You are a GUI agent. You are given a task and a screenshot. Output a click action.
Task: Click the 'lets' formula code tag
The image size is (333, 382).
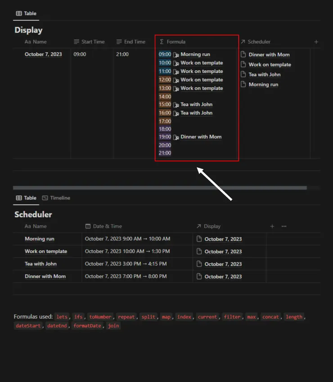click(62, 317)
